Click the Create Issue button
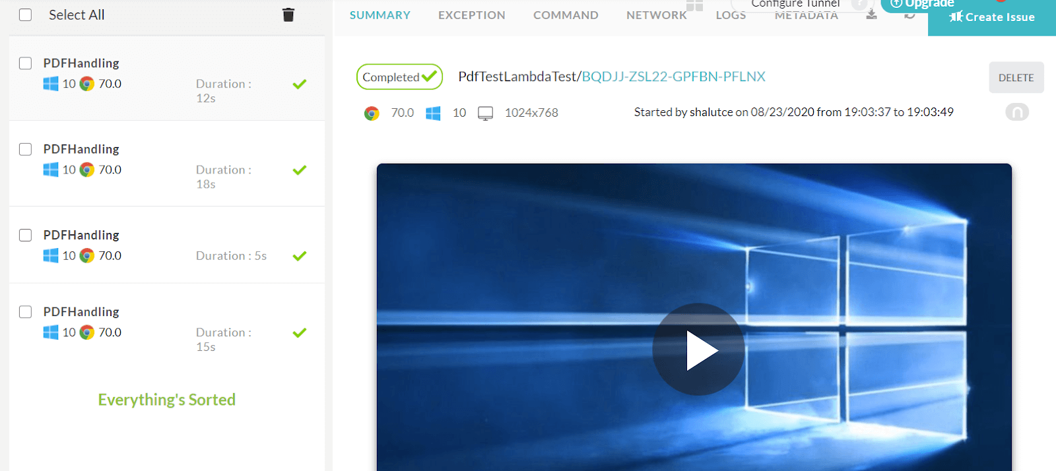The height and width of the screenshot is (471, 1056). (x=992, y=18)
